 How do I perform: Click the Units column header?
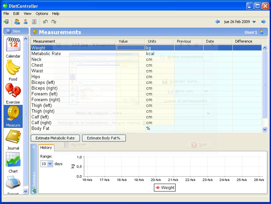pyautogui.click(x=160, y=41)
